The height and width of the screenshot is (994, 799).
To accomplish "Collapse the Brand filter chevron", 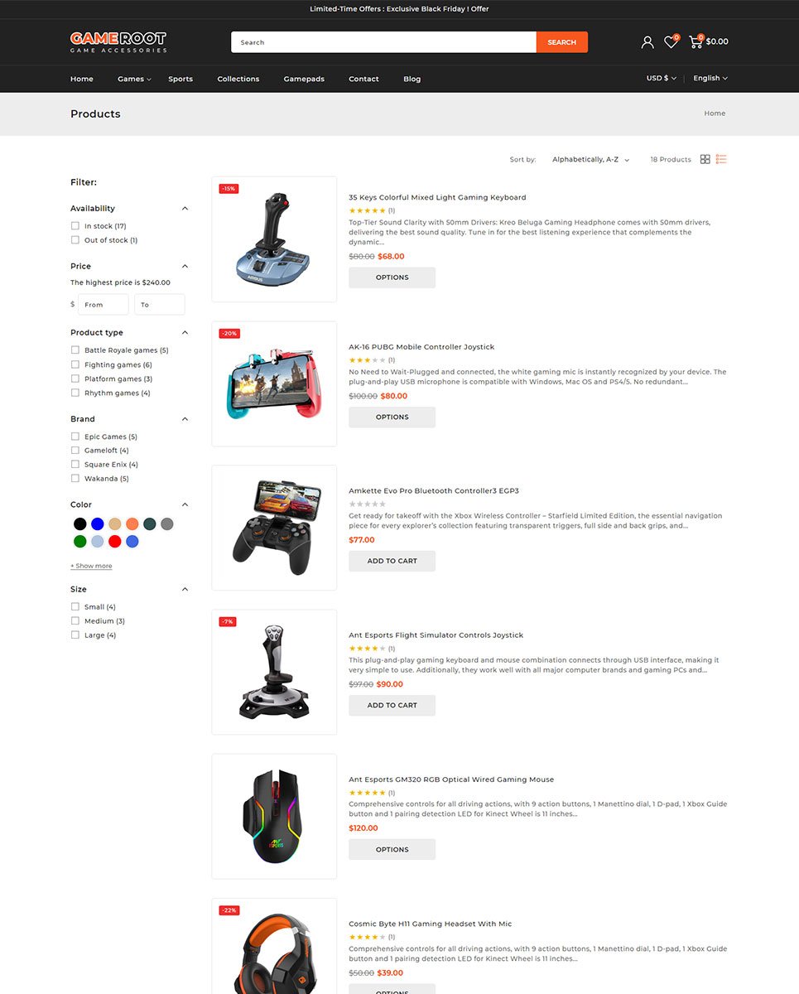I will 185,419.
